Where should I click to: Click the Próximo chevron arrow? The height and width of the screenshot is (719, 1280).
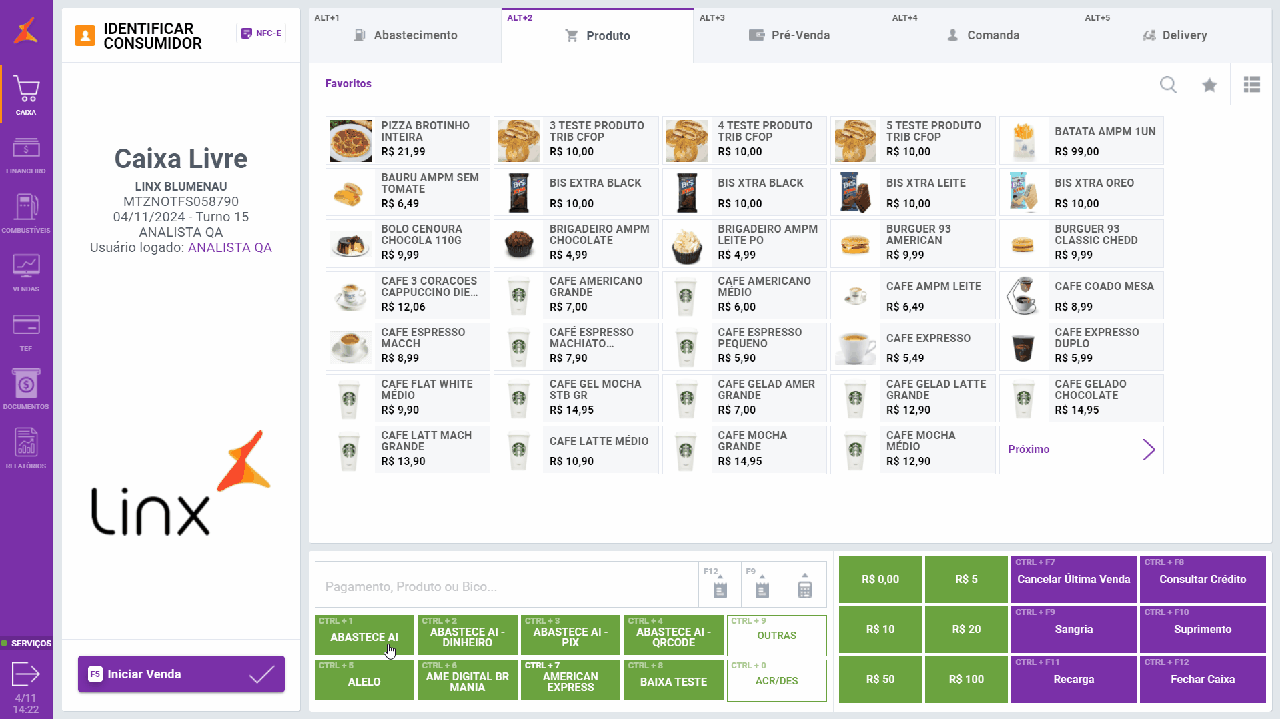point(1149,450)
